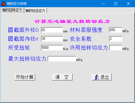
Task: Click the 材料屈服强度 field showing 650
Action: (x=116, y=30)
